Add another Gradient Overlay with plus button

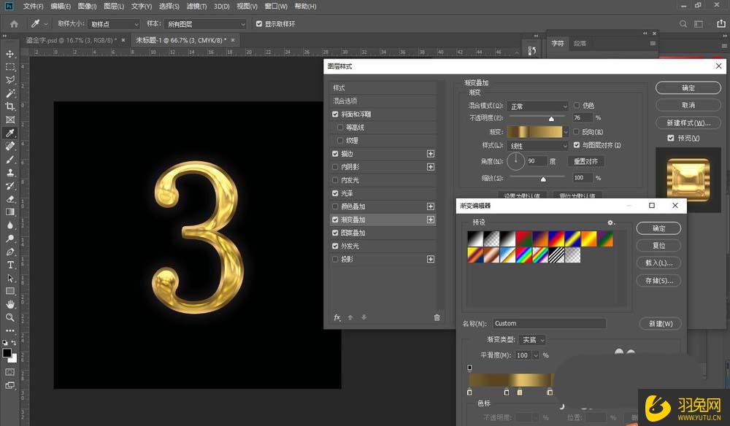(x=431, y=220)
